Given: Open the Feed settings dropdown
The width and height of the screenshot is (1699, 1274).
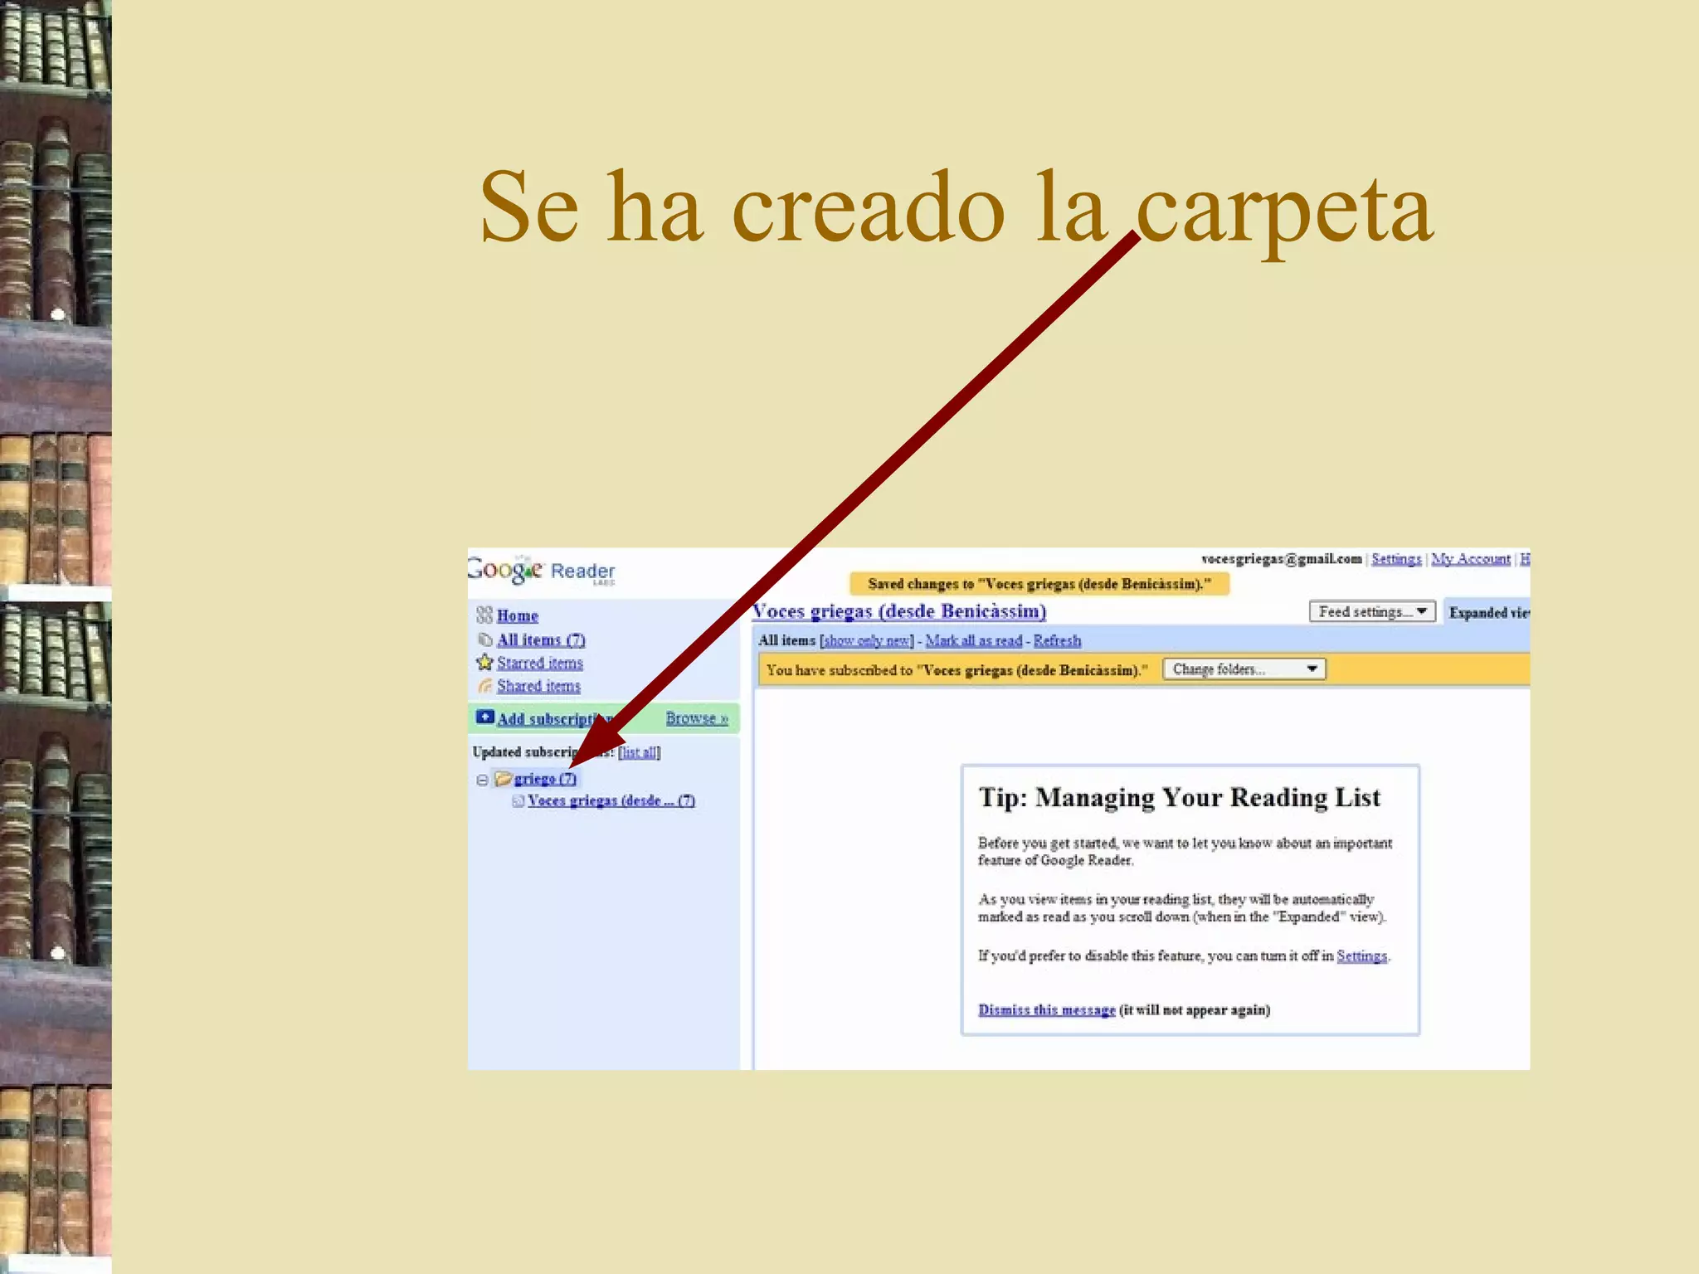Looking at the screenshot, I should (1371, 612).
